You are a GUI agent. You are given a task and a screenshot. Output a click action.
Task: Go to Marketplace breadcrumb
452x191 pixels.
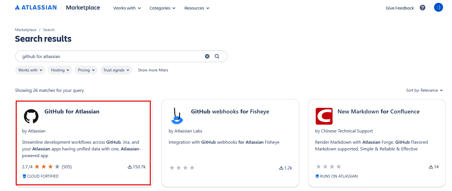pos(26,30)
